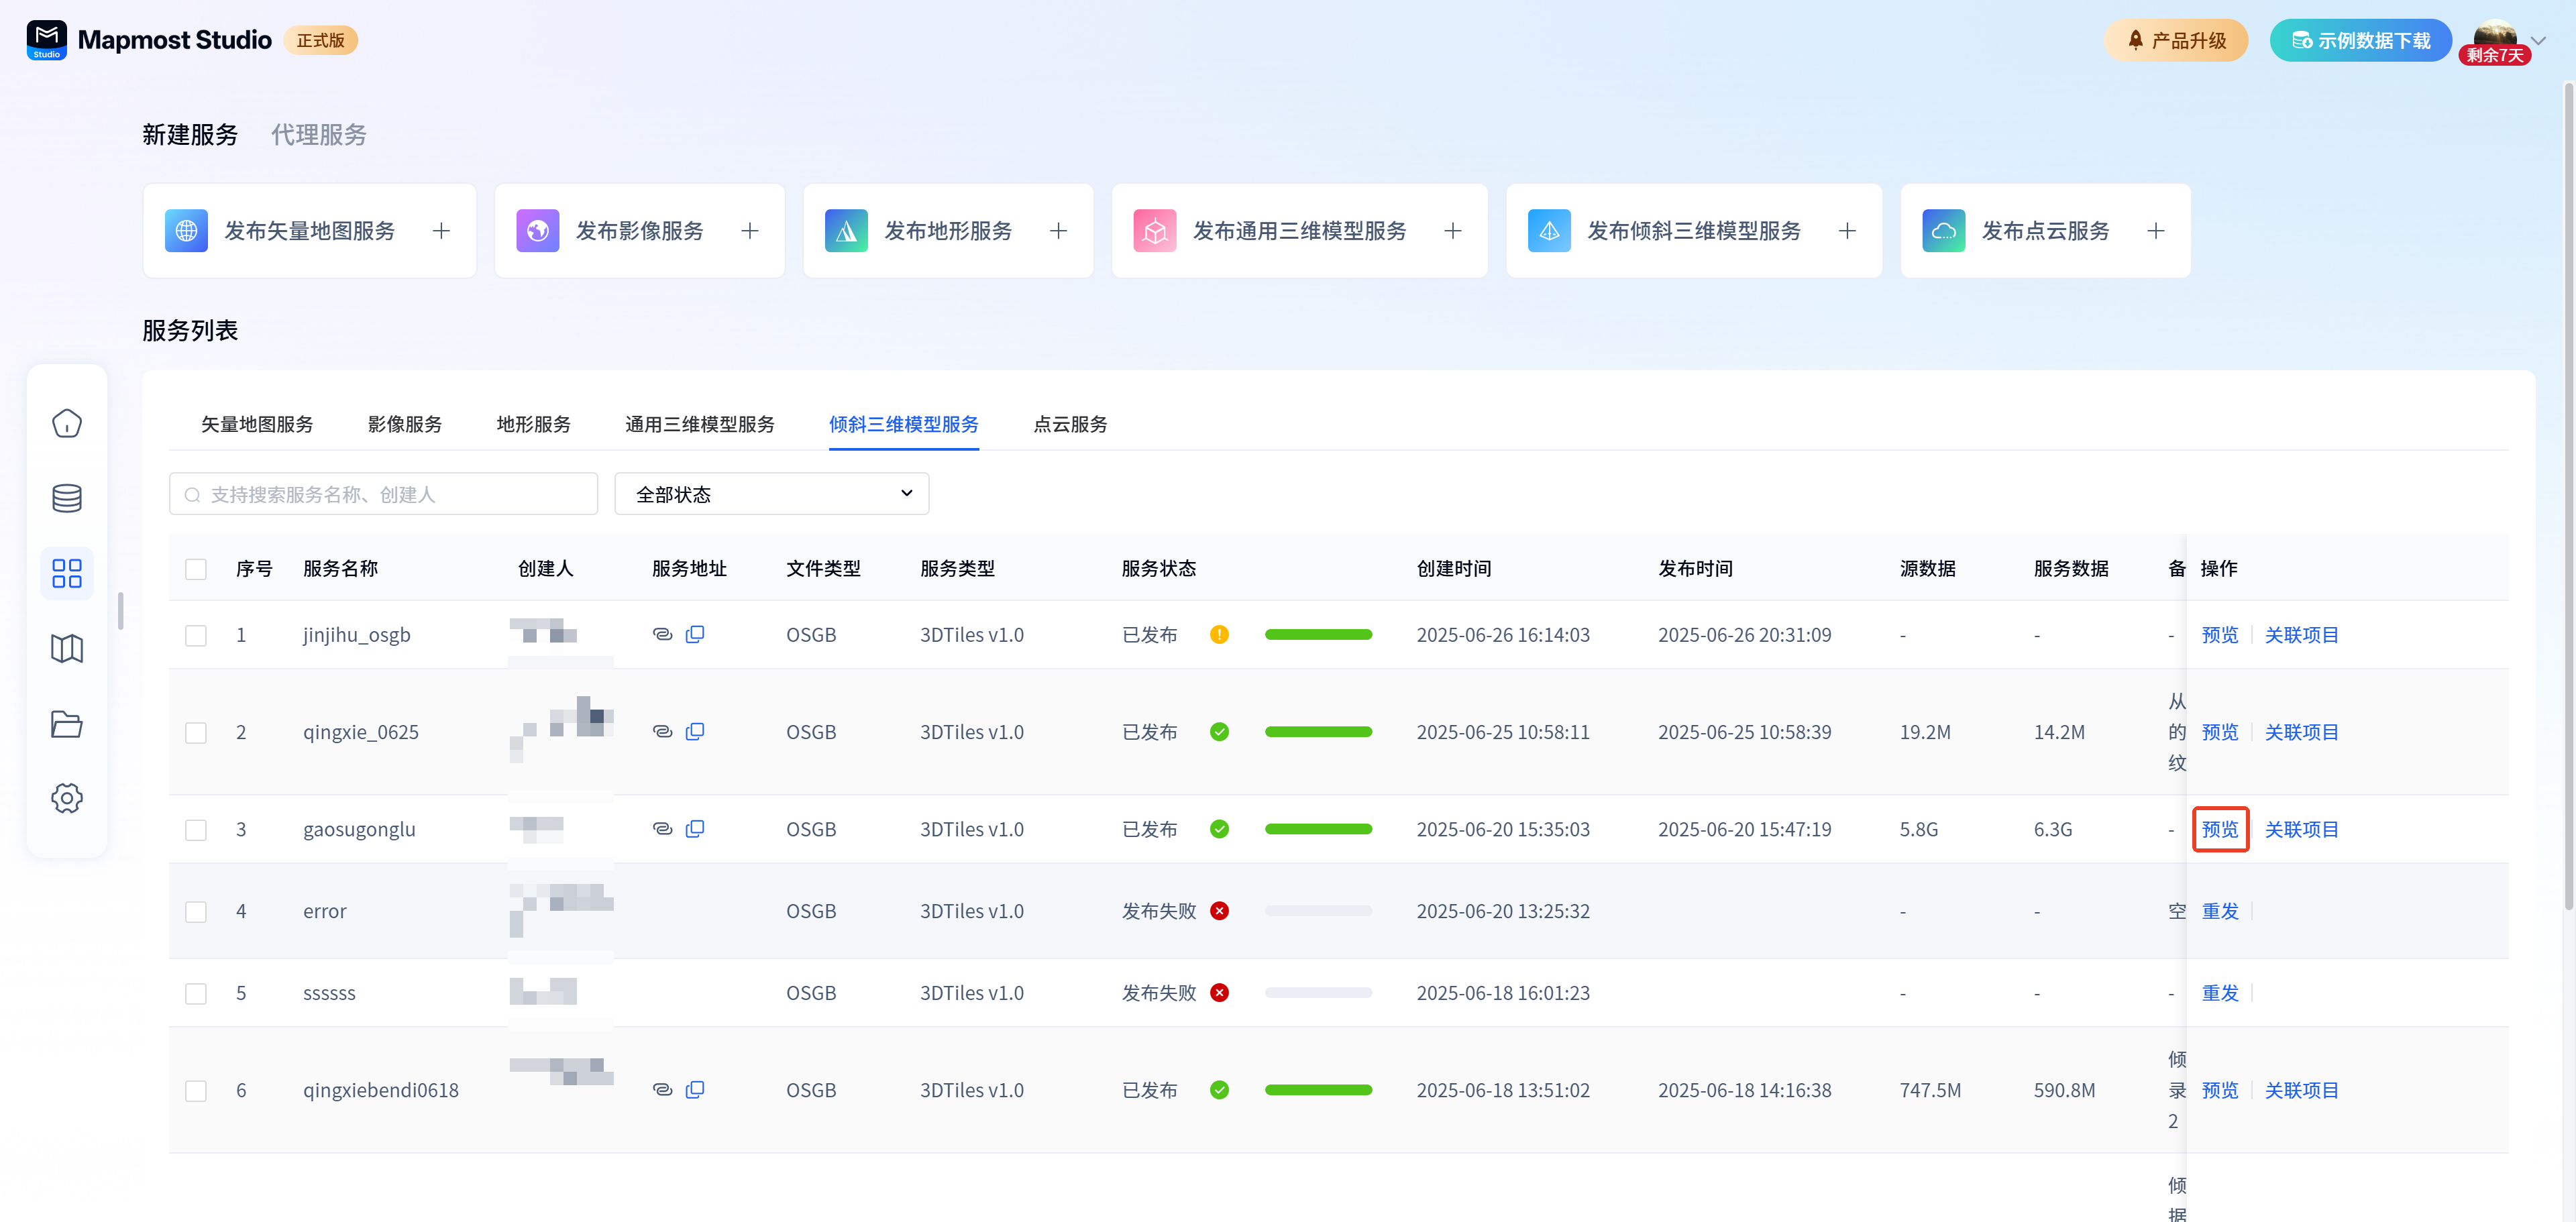Image resolution: width=2576 pixels, height=1222 pixels.
Task: Click the link icon for jinjihu_osgb service
Action: tap(662, 634)
